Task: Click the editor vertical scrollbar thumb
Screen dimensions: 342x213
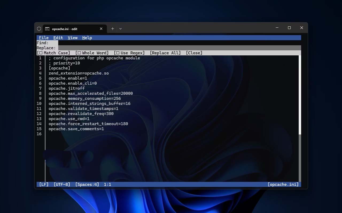Action: click(300, 95)
